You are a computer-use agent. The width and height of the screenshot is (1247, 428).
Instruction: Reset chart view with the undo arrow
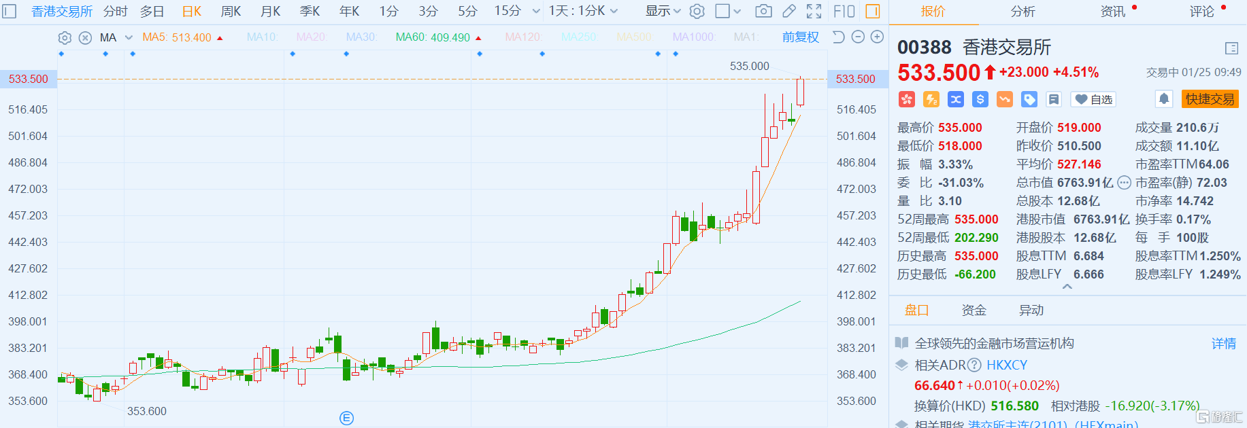click(838, 37)
